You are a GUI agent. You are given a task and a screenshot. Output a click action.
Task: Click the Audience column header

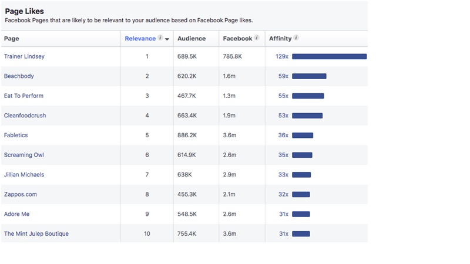click(x=192, y=39)
